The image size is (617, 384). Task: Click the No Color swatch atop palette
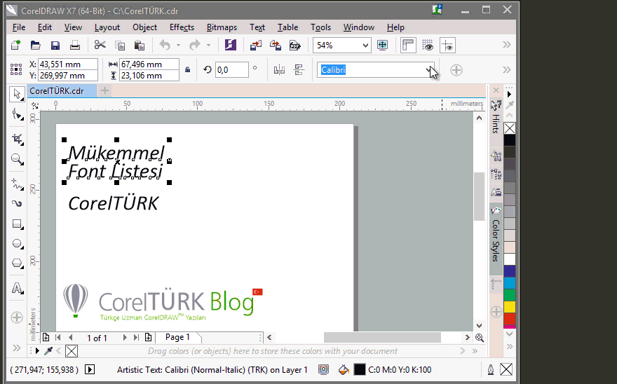coord(510,128)
